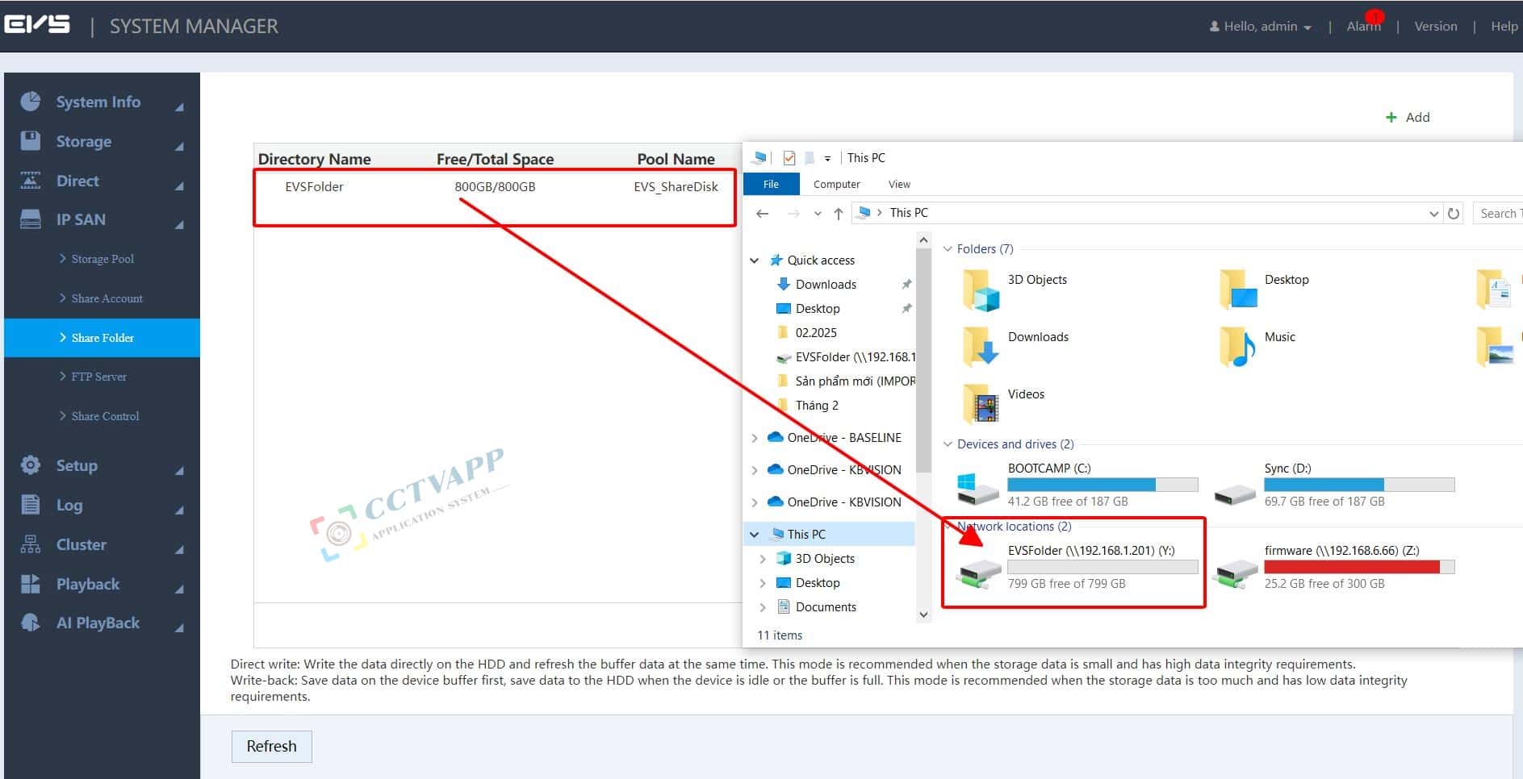Click the Storage disk icon in sidebar
1523x779 pixels.
(x=31, y=141)
